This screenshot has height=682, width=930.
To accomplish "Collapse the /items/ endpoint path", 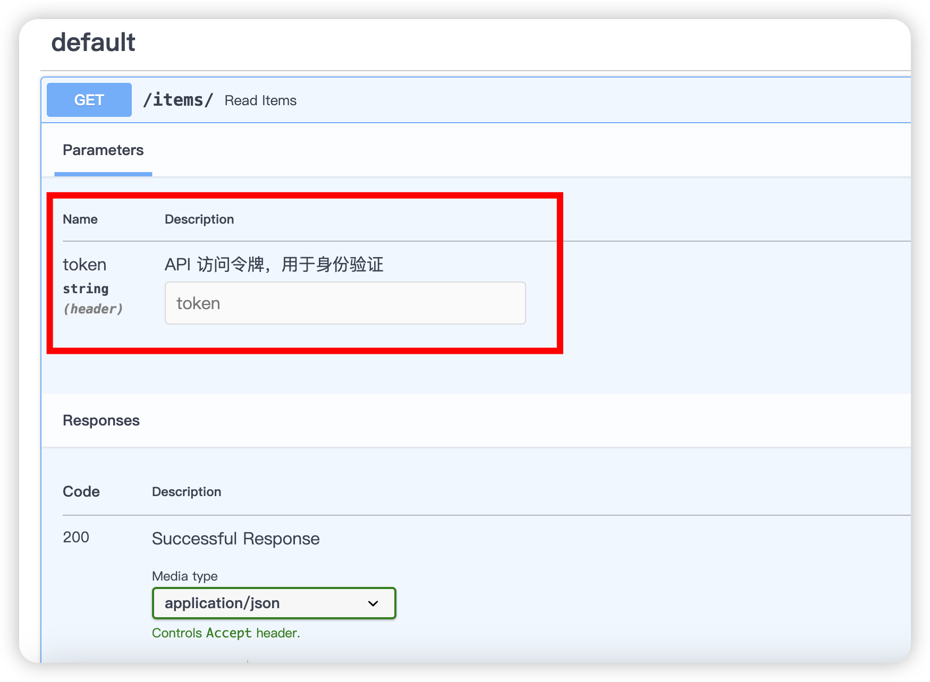I will pos(178,100).
